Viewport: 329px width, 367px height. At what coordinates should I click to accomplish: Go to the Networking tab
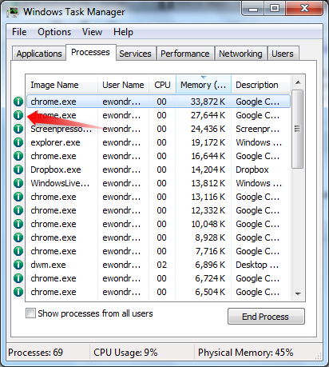(240, 54)
